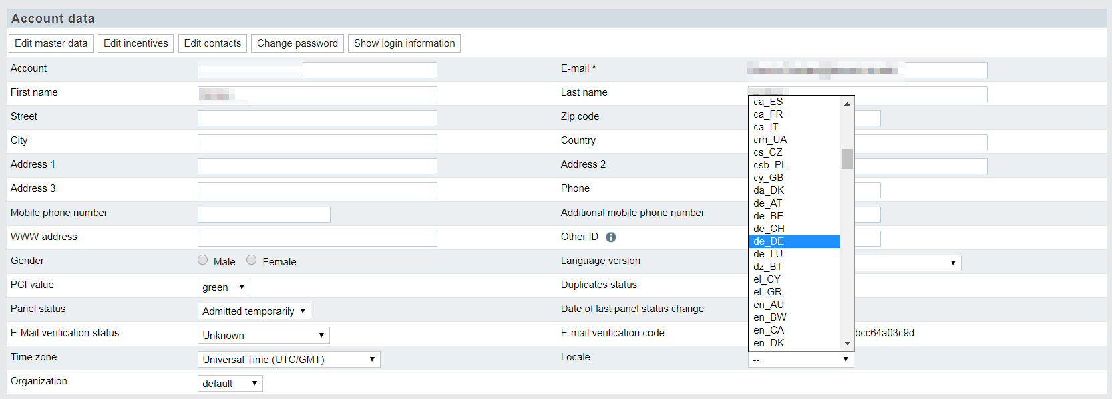
Task: Select highlighted de_DE locale option
Action: tap(795, 241)
